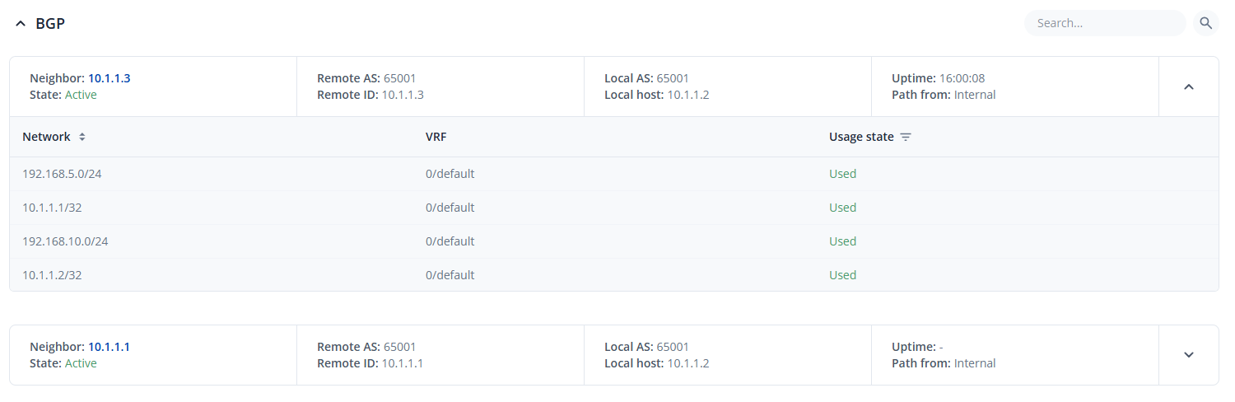1235x402 pixels.
Task: Click the Usage state column header
Action: pos(860,137)
